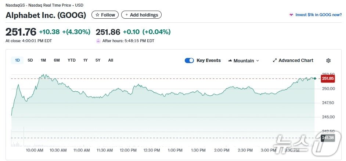Show the 6M chart range
Screen dimensions: 346x161
[57, 60]
